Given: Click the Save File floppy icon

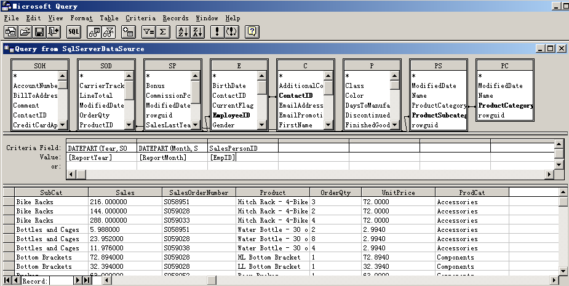Looking at the screenshot, I should pos(39,32).
